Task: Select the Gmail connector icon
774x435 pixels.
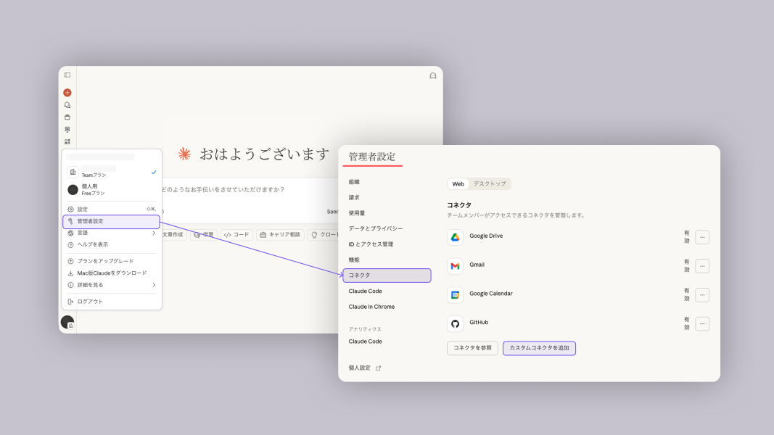Action: [455, 265]
